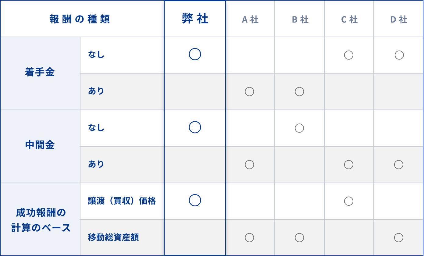Click the A社 circle in 着手金 あり row

pos(249,91)
